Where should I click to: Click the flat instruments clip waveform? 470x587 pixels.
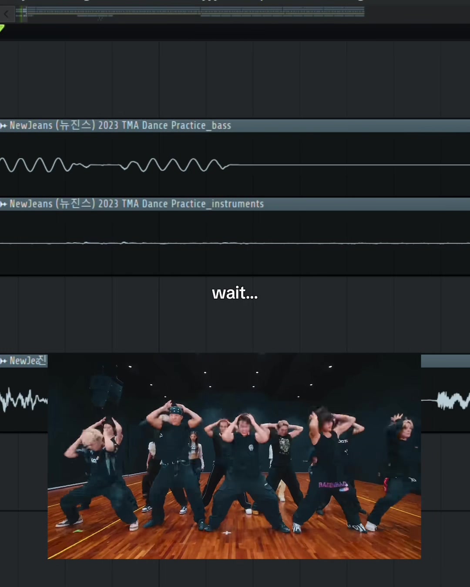pyautogui.click(x=235, y=243)
